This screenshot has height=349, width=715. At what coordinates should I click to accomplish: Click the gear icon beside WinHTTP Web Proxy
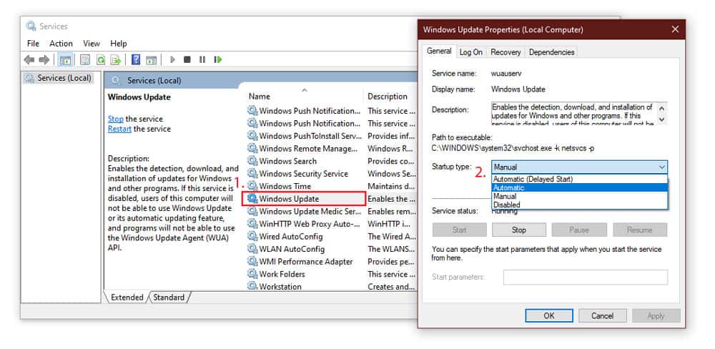tap(252, 224)
